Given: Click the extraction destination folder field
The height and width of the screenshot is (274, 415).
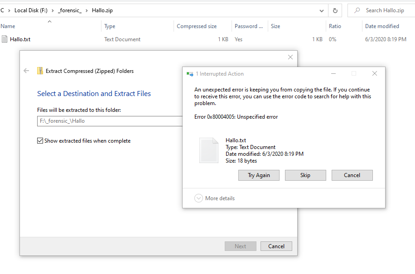Looking at the screenshot, I should coord(110,121).
